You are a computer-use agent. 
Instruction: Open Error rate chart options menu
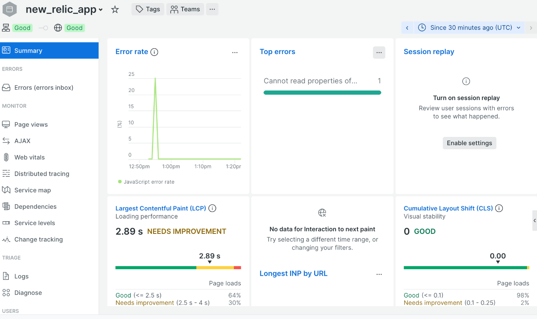coord(235,53)
